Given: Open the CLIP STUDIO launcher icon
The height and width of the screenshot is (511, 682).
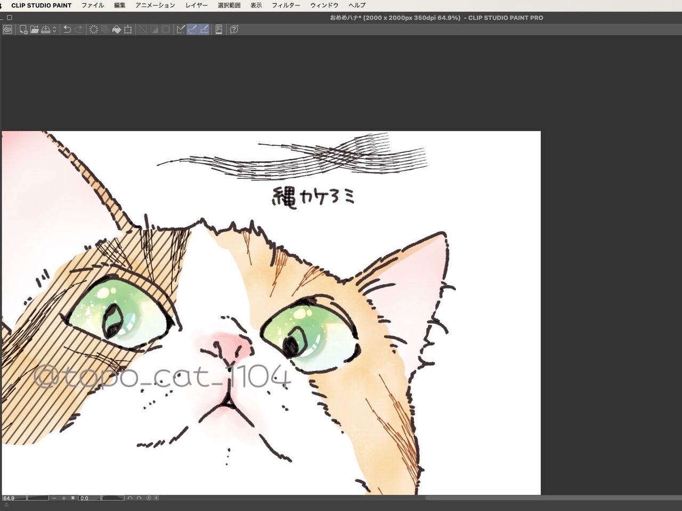Looking at the screenshot, I should [7, 29].
